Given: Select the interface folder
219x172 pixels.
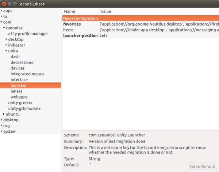Looking at the screenshot, I should coord(19,80).
